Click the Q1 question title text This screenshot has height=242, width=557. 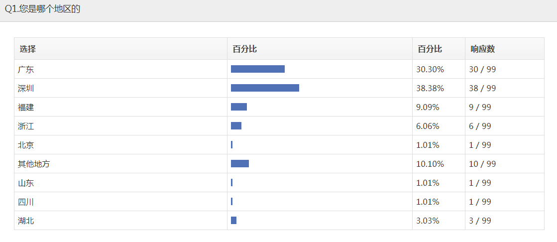coord(43,9)
